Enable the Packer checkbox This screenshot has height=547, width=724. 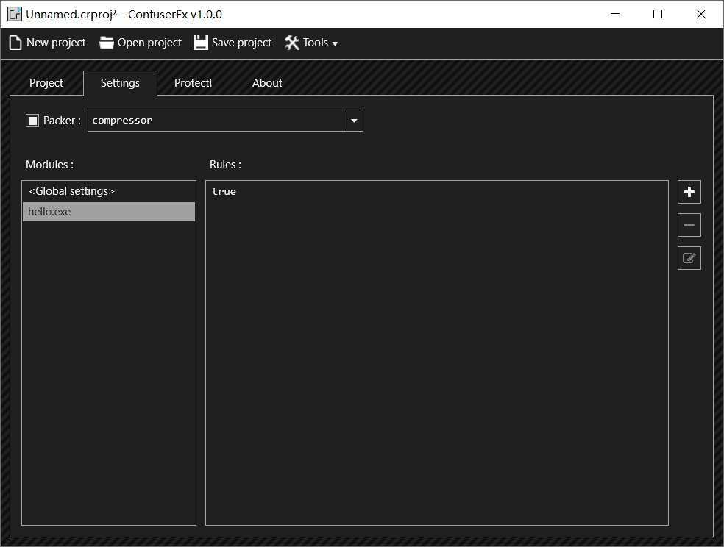(x=32, y=121)
